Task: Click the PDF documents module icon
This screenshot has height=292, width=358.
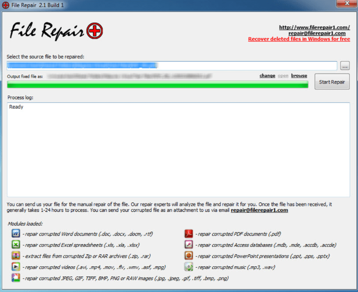Action: click(189, 234)
